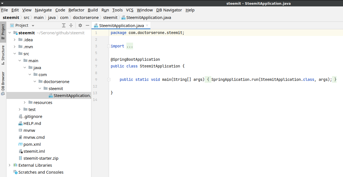Click the Scratches and Consoles icon
The image size is (343, 177).
coord(15,172)
